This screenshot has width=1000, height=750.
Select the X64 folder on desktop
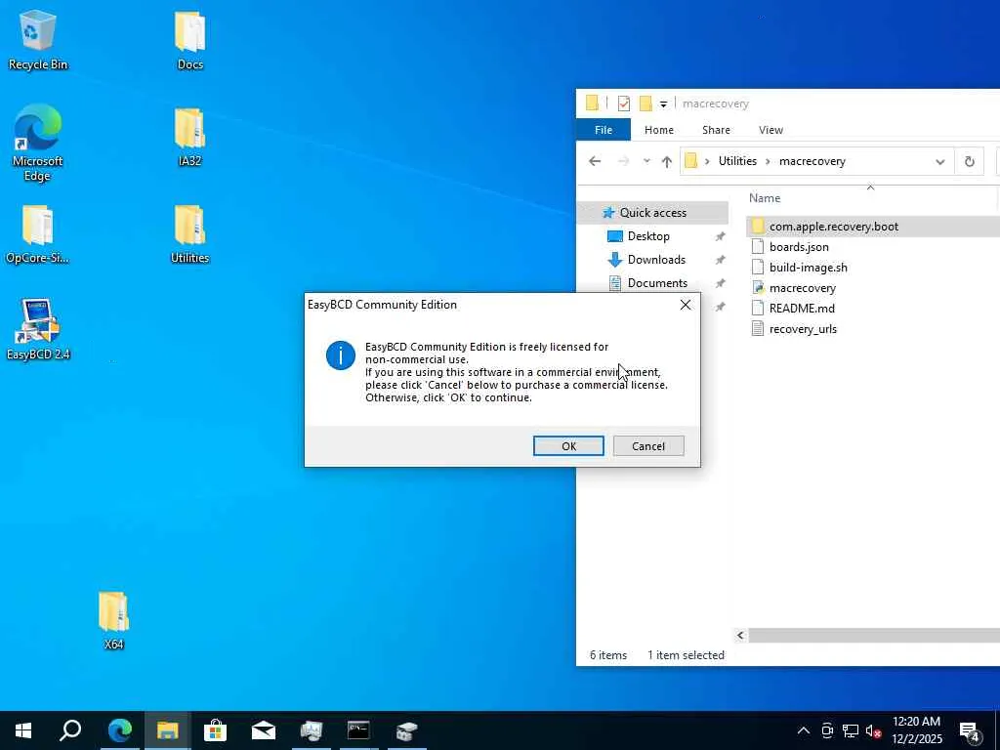pyautogui.click(x=113, y=620)
